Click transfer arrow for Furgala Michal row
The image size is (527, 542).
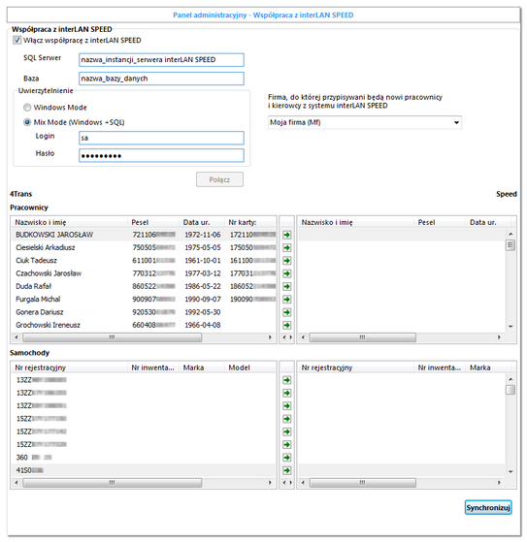click(x=286, y=300)
